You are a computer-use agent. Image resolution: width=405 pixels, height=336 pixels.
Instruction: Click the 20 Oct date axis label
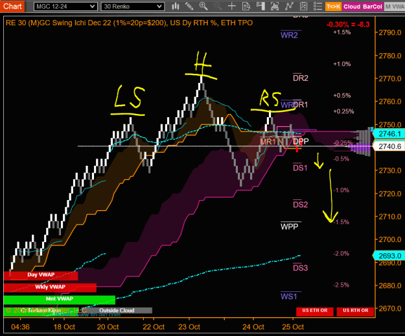click(108, 327)
